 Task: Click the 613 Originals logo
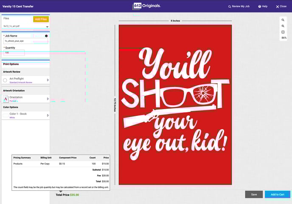(146, 6)
